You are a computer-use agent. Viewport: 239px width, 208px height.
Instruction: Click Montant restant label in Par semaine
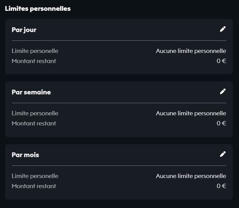(34, 123)
